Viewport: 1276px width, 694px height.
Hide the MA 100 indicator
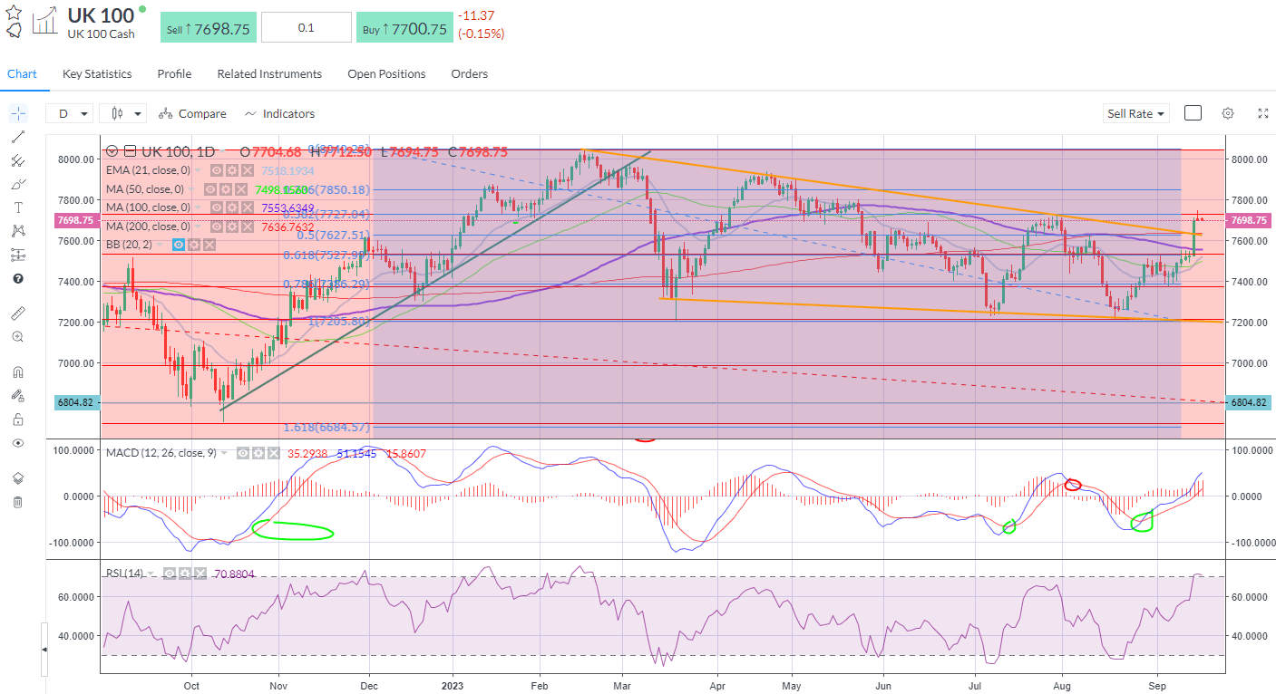click(217, 207)
